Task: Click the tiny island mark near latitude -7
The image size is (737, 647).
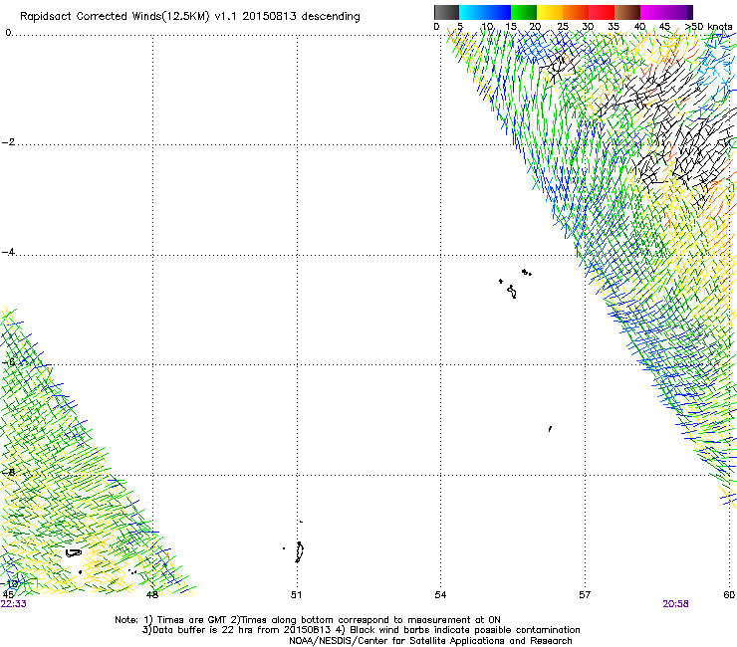Action: [x=550, y=429]
